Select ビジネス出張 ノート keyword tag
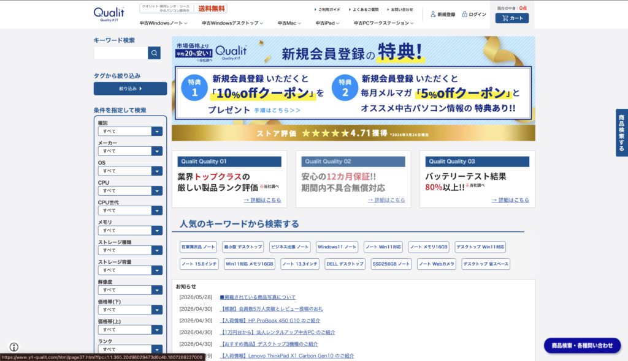 pos(290,247)
